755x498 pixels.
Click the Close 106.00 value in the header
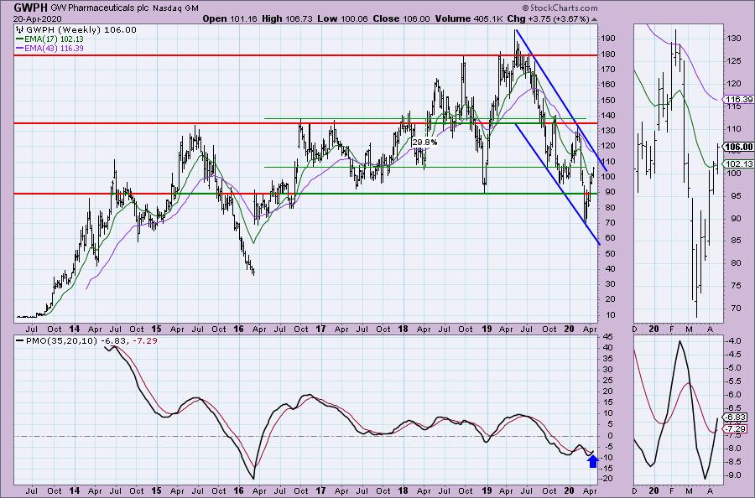coord(401,18)
